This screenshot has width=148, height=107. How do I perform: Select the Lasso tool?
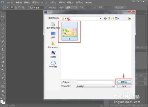click(x=3, y=24)
